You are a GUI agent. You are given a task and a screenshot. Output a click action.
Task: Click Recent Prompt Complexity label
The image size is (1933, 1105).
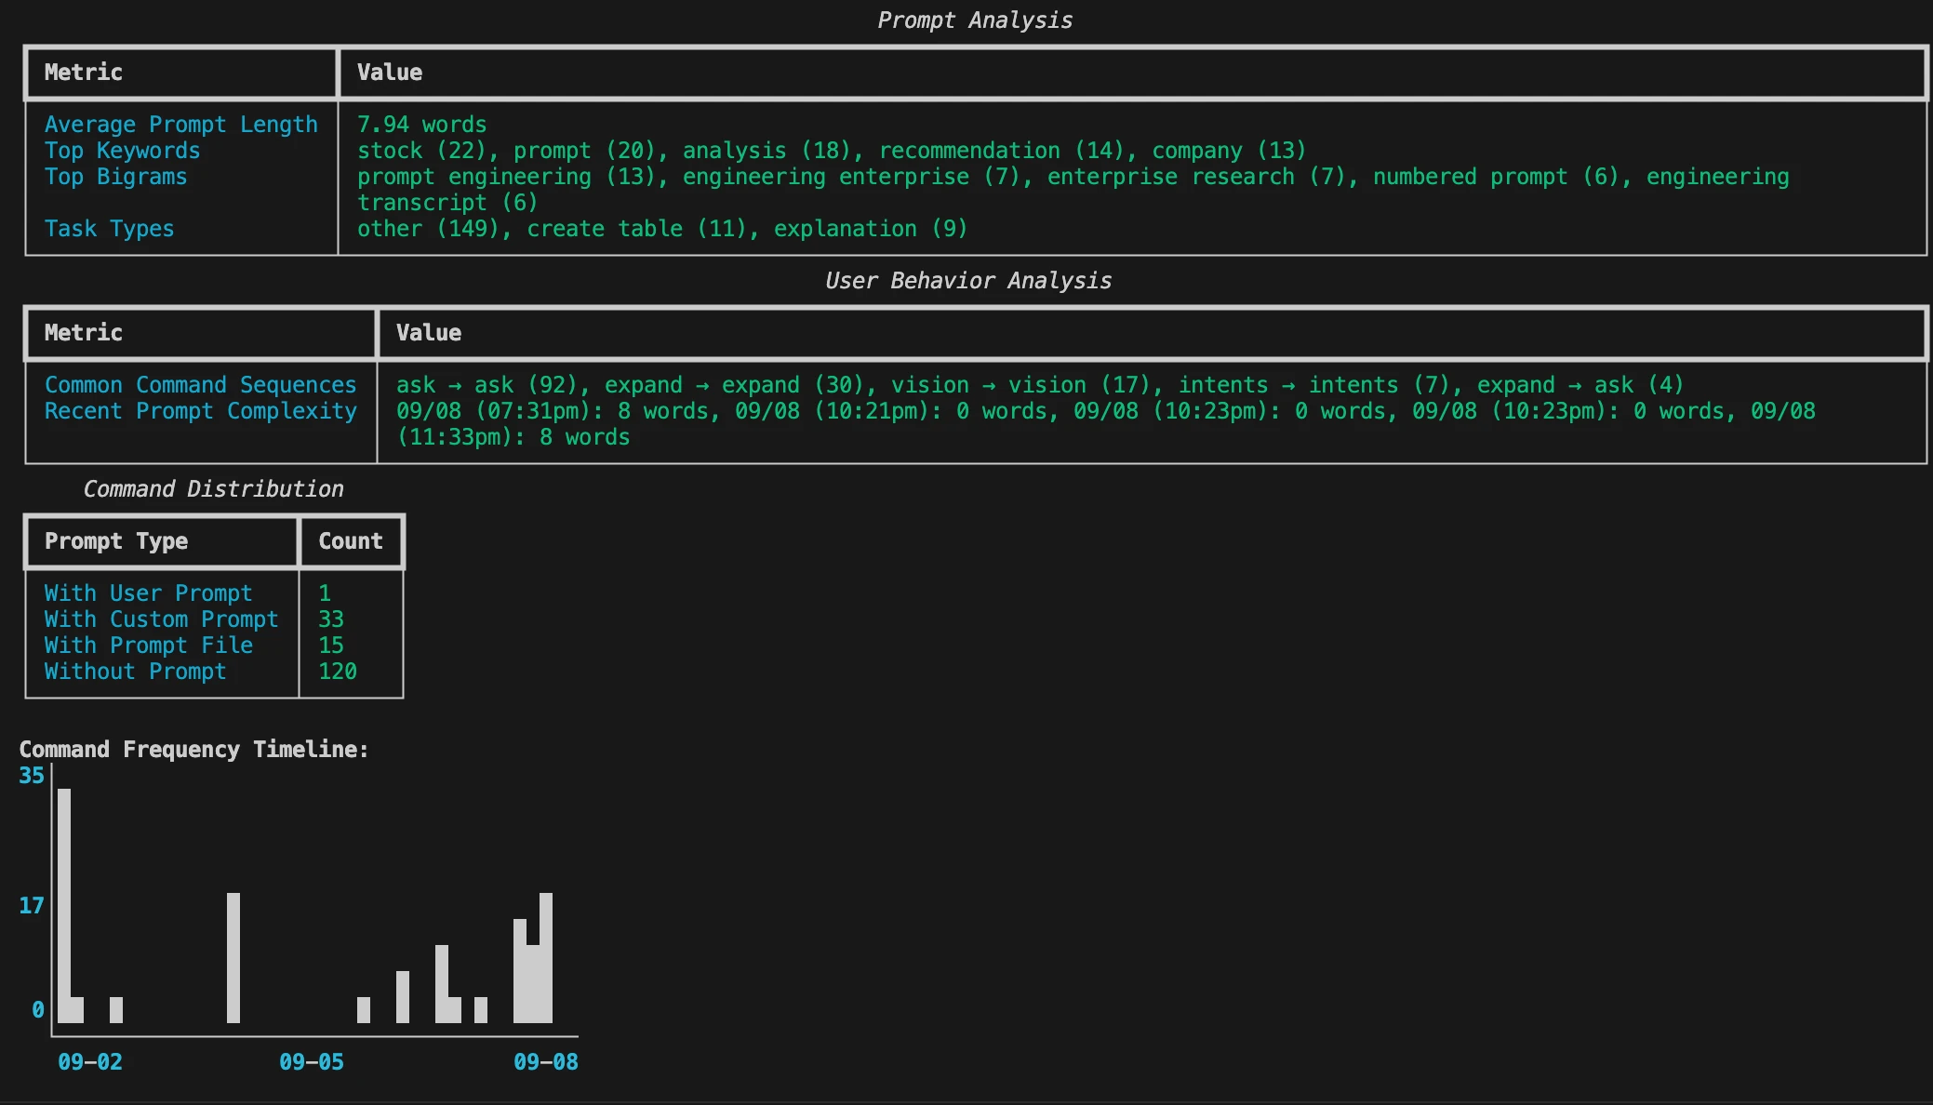[200, 411]
